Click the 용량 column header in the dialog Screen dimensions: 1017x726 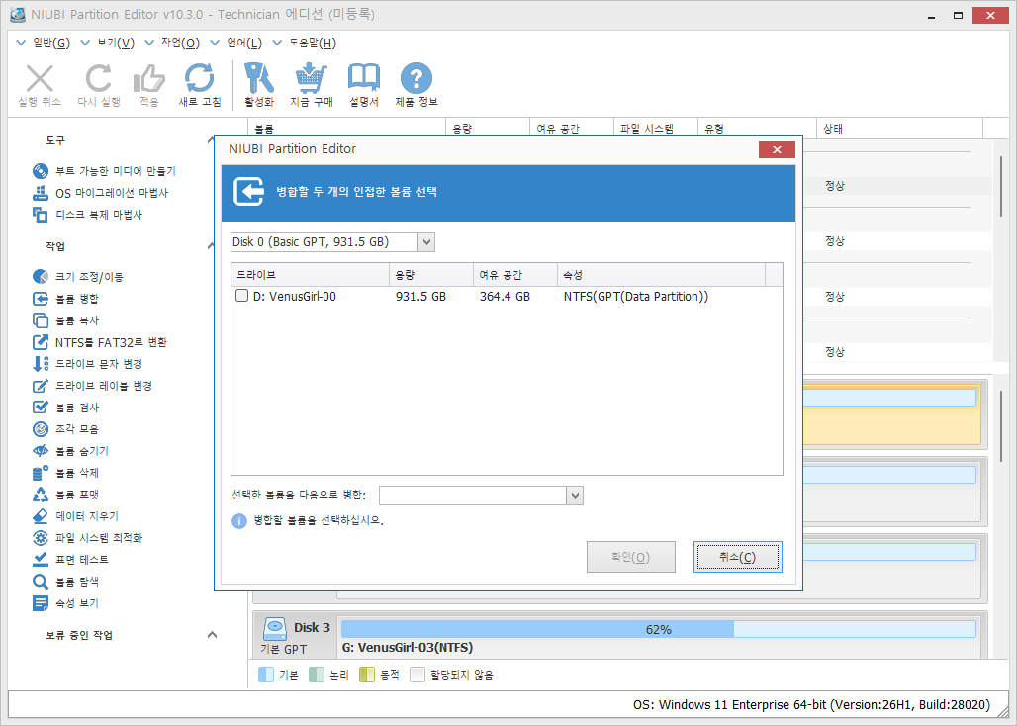pyautogui.click(x=431, y=275)
